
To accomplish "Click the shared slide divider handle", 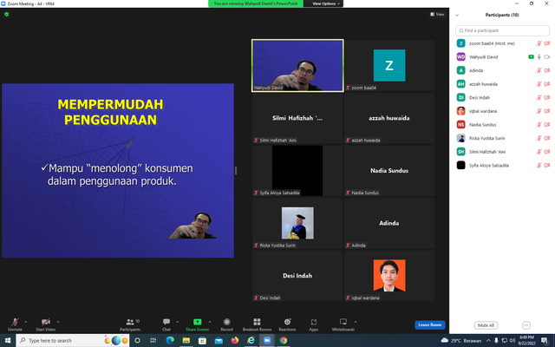I will coord(236,170).
